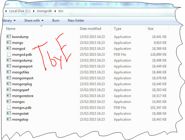Click the bsondump application icon
The height and width of the screenshot is (140, 185).
click(9, 37)
